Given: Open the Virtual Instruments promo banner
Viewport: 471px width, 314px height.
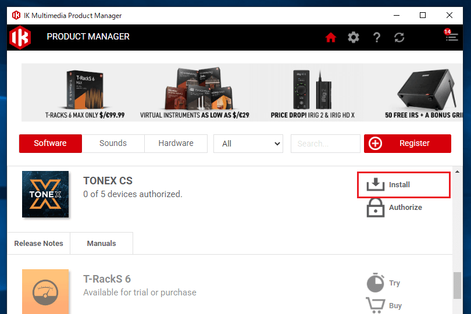Looking at the screenshot, I should [x=194, y=92].
